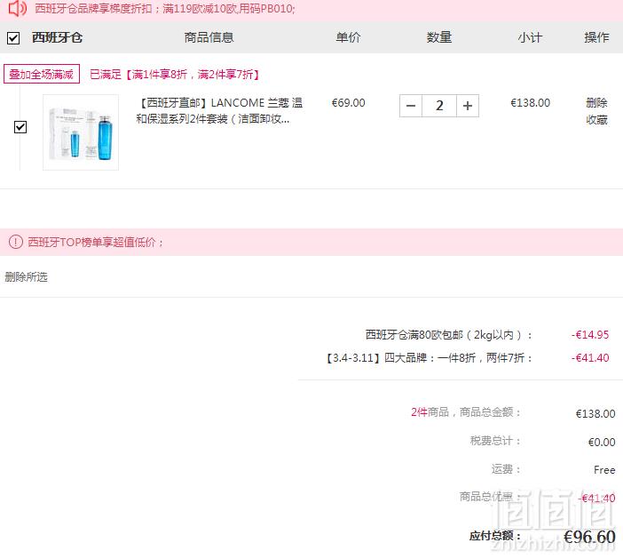The image size is (623, 559).
Task: Click the 单价 column header
Action: [x=348, y=37]
